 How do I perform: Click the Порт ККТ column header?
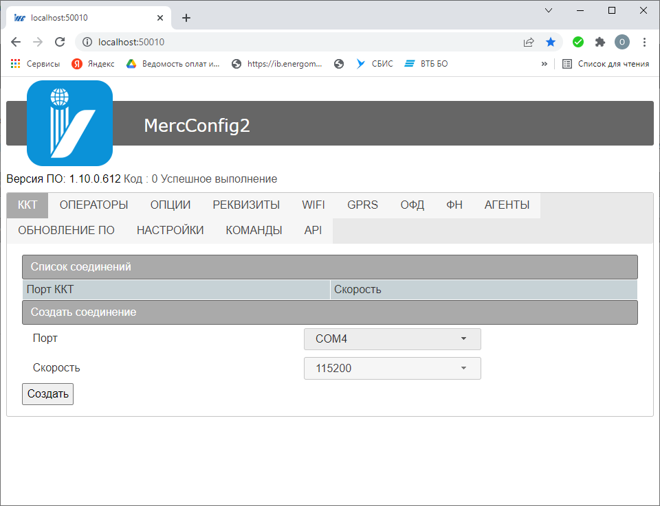[177, 290]
